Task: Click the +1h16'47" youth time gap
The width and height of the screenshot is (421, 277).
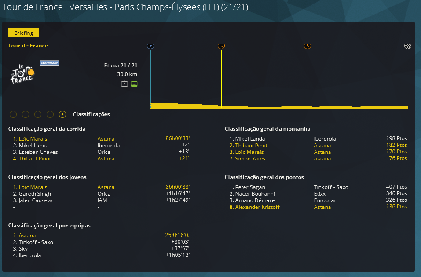Action: coord(178,193)
